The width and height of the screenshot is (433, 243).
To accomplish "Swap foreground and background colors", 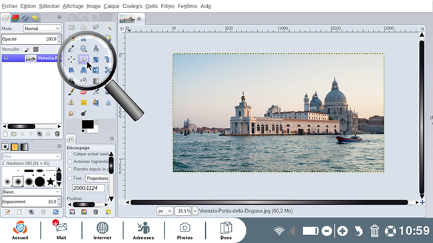I will 97,122.
